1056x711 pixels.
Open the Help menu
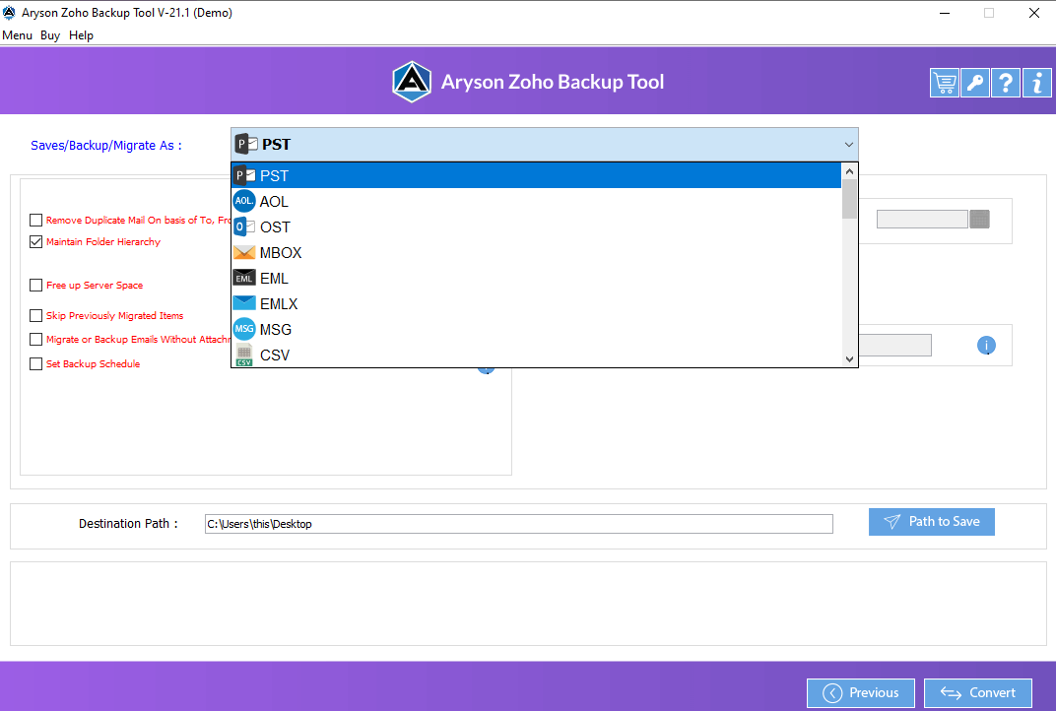click(x=81, y=35)
